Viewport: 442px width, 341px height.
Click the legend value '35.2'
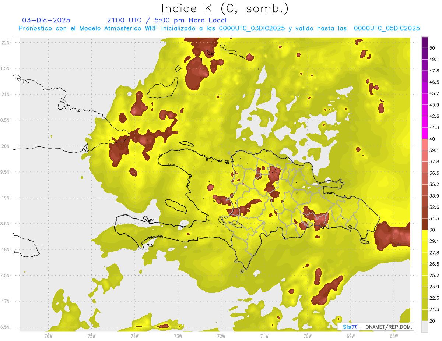click(434, 184)
